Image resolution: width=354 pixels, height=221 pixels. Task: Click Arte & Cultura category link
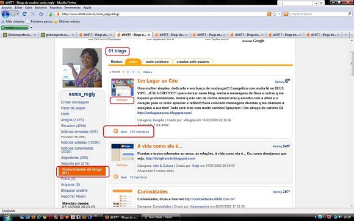[163, 166]
